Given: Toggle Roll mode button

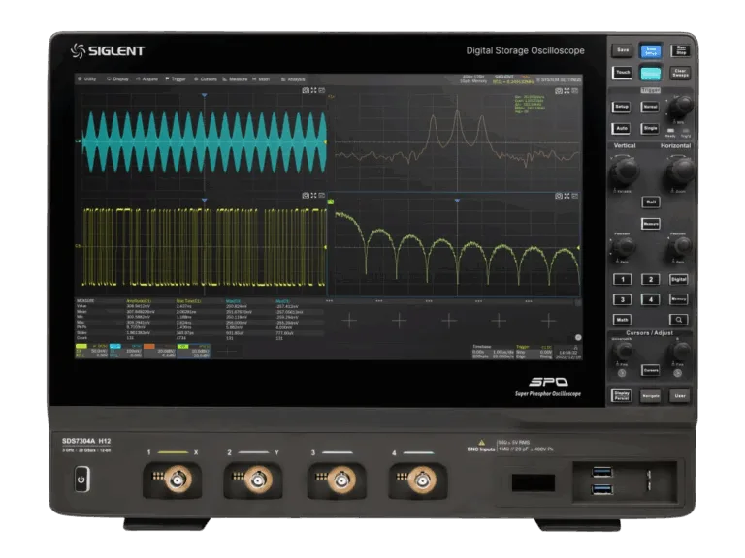Looking at the screenshot, I should pos(651,202).
